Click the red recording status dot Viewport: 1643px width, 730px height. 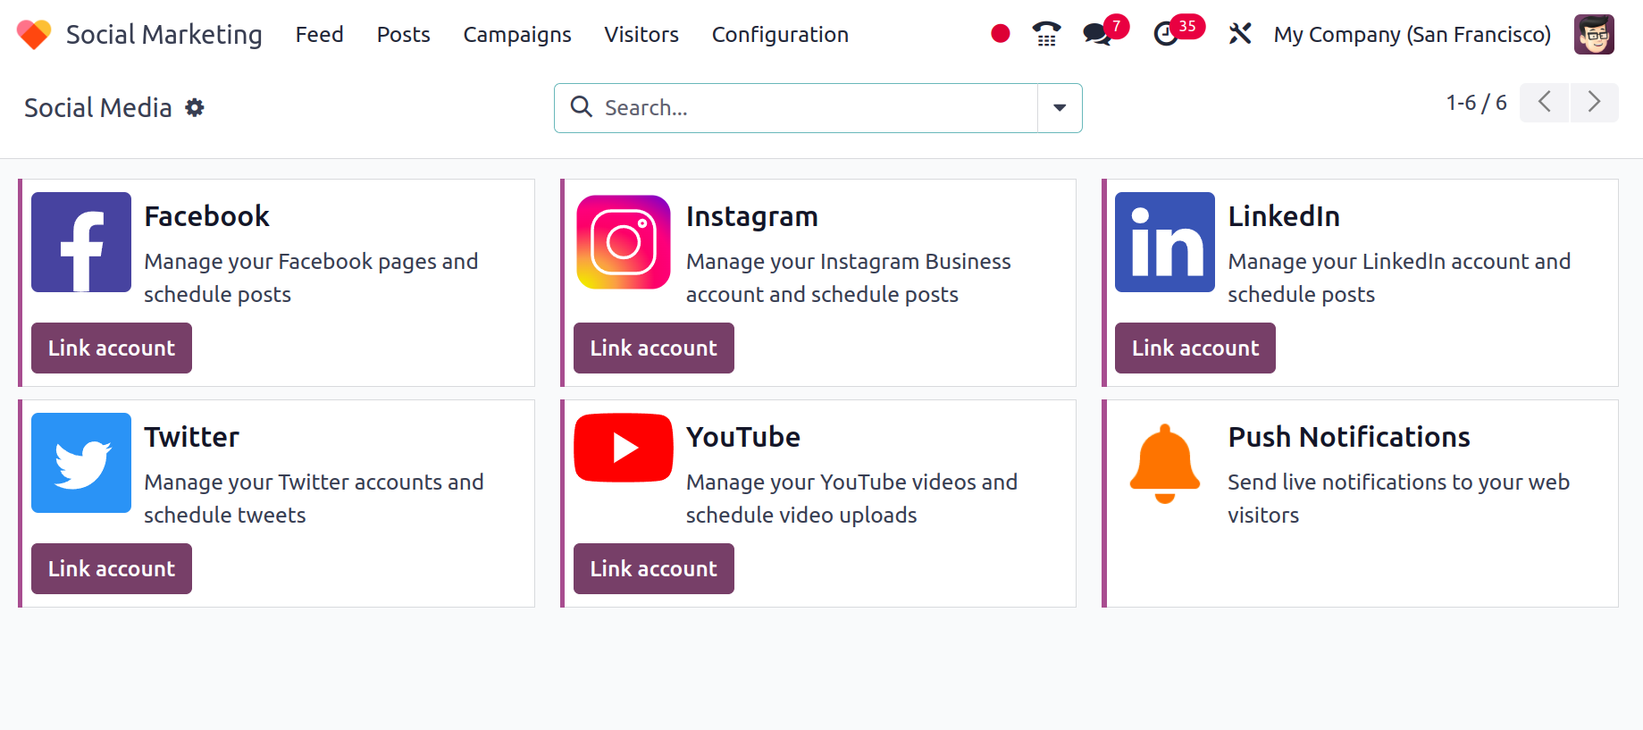[x=1001, y=34]
